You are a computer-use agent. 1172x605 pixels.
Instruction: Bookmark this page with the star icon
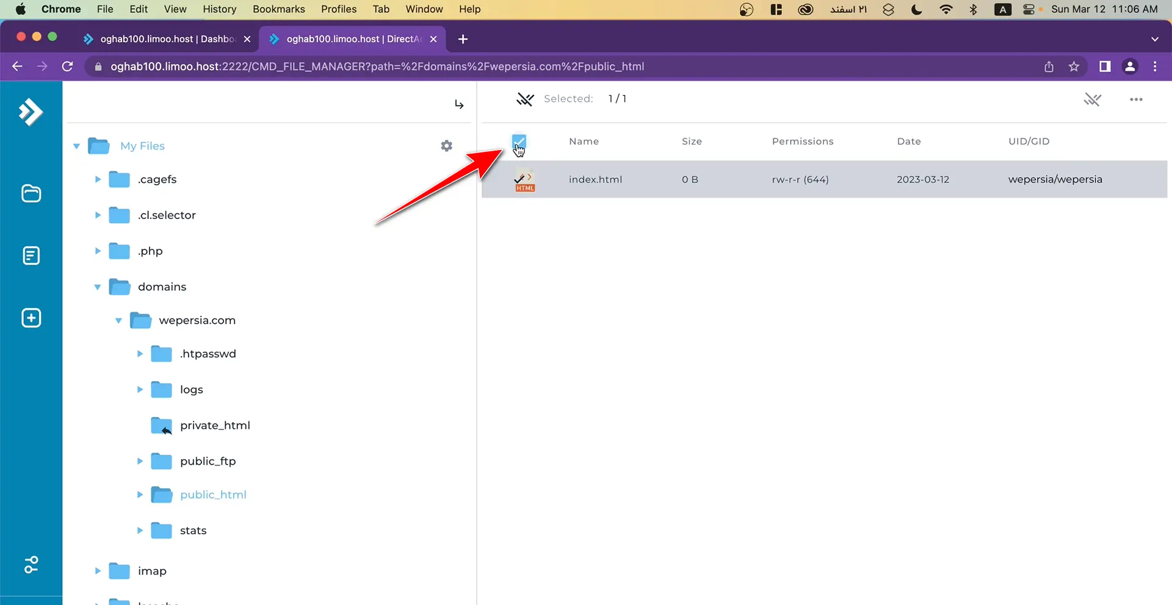1074,66
